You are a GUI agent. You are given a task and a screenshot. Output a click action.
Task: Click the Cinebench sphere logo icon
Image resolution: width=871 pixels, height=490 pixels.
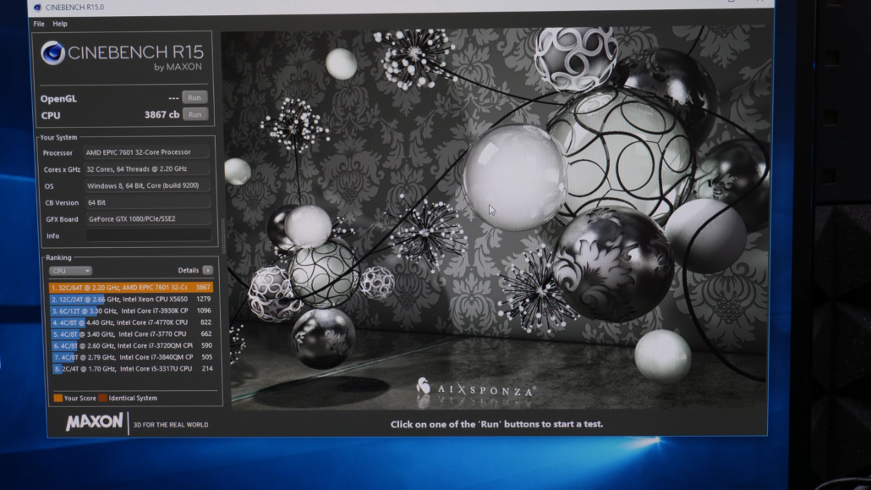[52, 54]
